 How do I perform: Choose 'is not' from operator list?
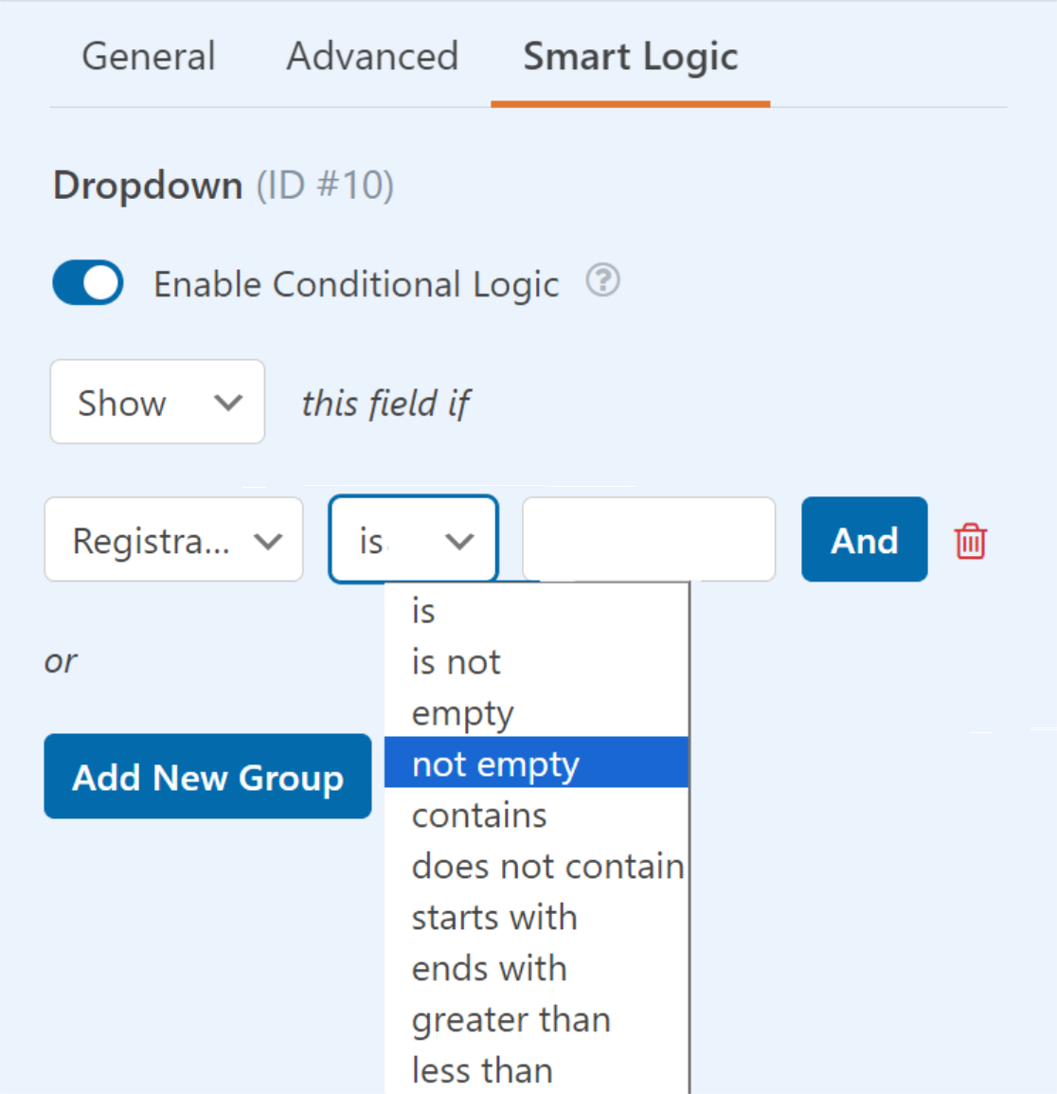(x=536, y=661)
